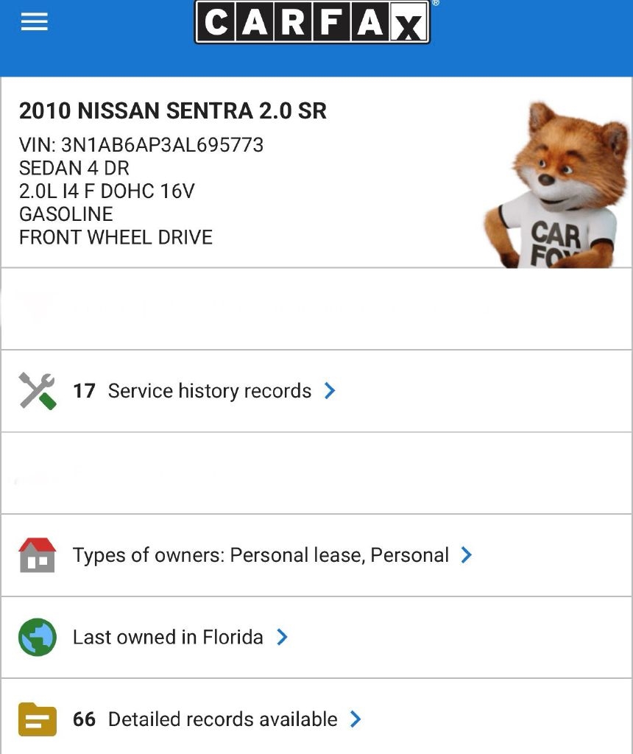Screen dimensions: 633x754
Task: Expand the Last owned in Florida chevron
Action: click(x=282, y=637)
